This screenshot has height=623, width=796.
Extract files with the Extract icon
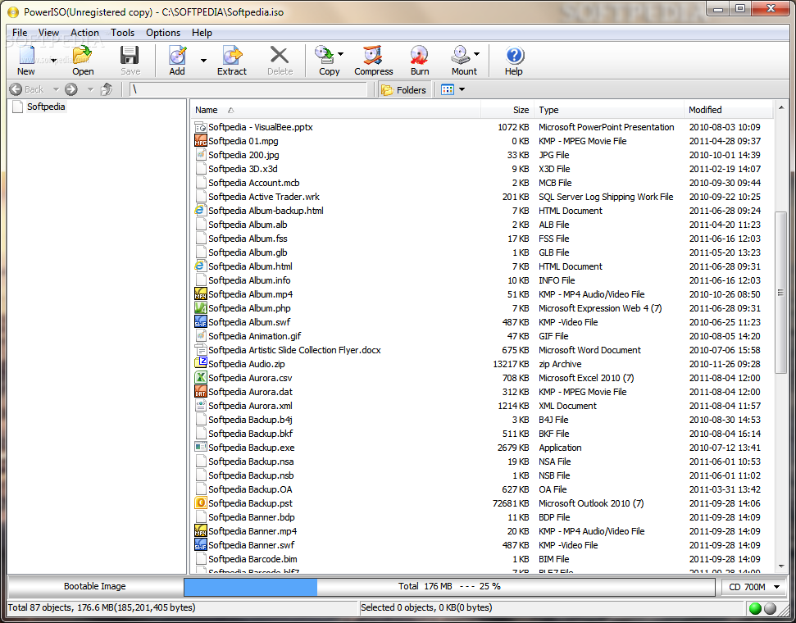(232, 56)
